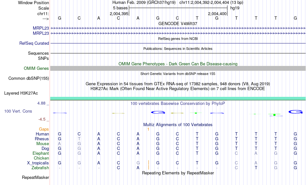Click the T in the X_tropicalis row

[x=197, y=163]
